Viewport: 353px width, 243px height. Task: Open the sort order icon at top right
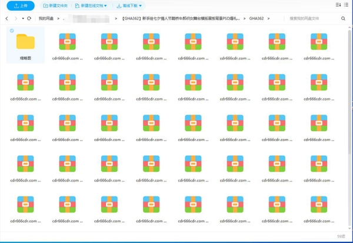[x=338, y=5]
